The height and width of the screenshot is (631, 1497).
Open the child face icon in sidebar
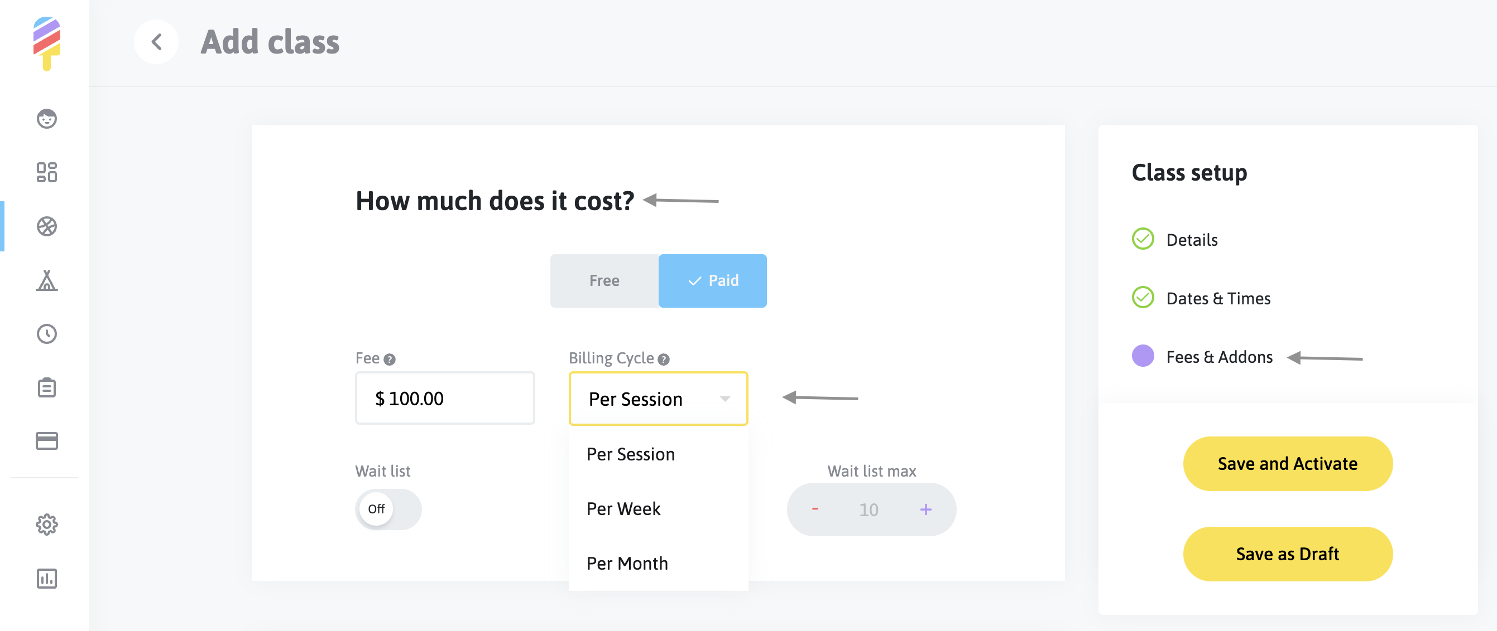46,119
